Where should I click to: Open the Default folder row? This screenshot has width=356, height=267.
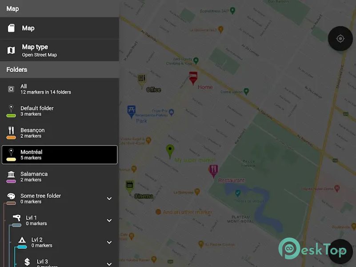(x=60, y=111)
